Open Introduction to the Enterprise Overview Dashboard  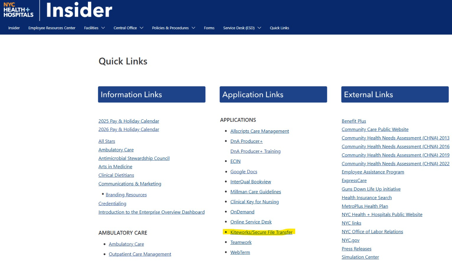[151, 212]
